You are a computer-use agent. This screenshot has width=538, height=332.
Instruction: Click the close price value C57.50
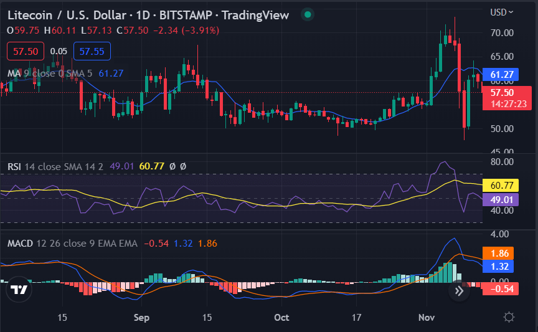click(133, 31)
